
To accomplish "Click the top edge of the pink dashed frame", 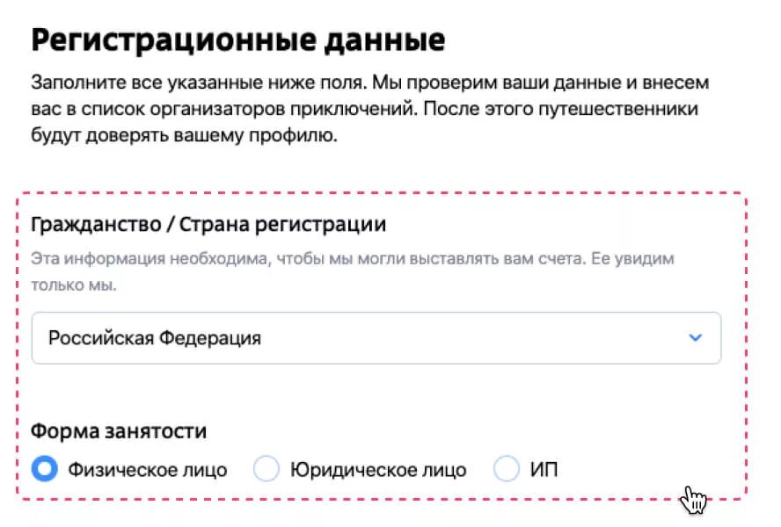I will (382, 193).
